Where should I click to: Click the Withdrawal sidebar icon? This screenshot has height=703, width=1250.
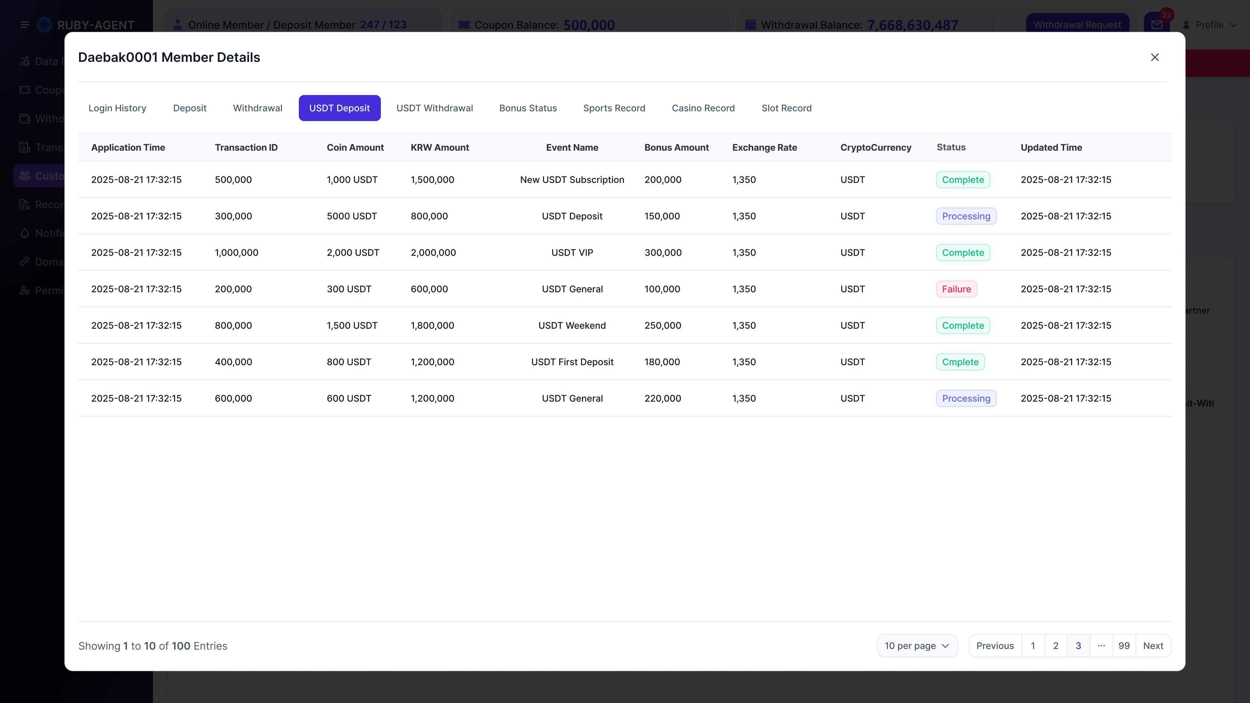[25, 118]
